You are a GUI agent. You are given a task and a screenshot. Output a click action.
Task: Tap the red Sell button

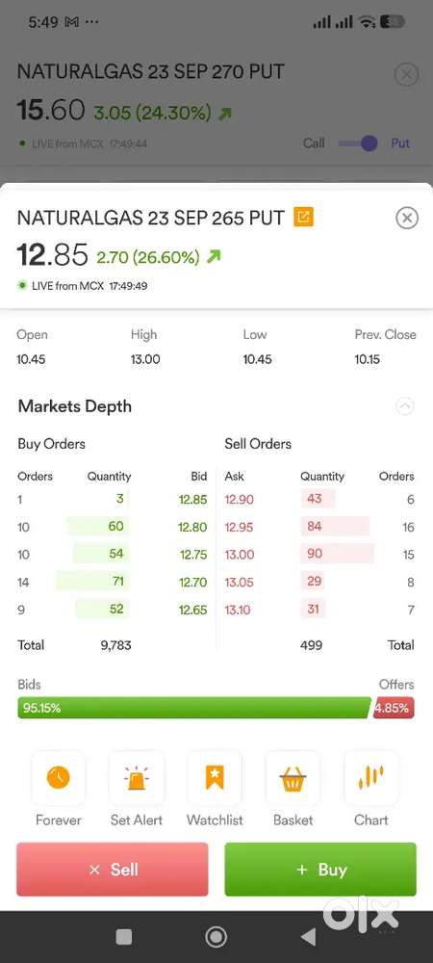point(113,869)
